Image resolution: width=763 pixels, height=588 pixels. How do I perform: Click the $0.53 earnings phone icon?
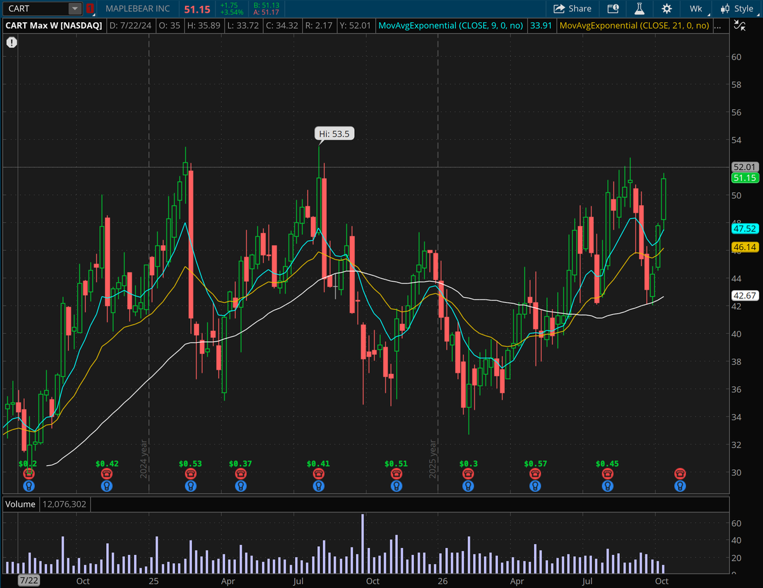coord(190,474)
